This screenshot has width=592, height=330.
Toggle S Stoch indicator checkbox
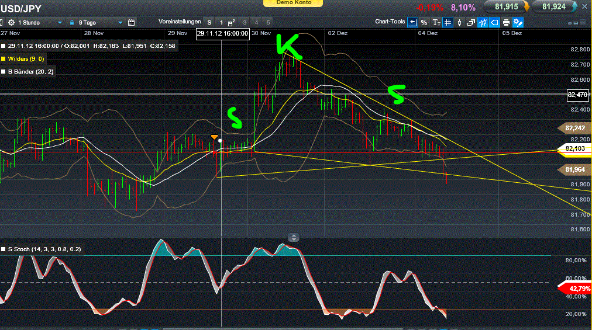tap(4, 249)
